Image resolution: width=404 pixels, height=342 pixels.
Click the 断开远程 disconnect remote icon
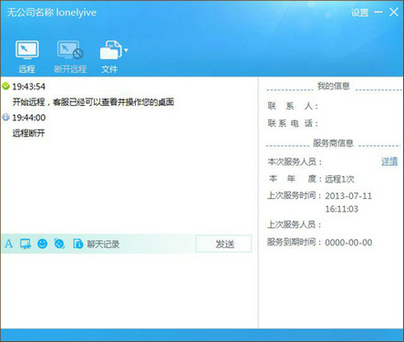(70, 50)
